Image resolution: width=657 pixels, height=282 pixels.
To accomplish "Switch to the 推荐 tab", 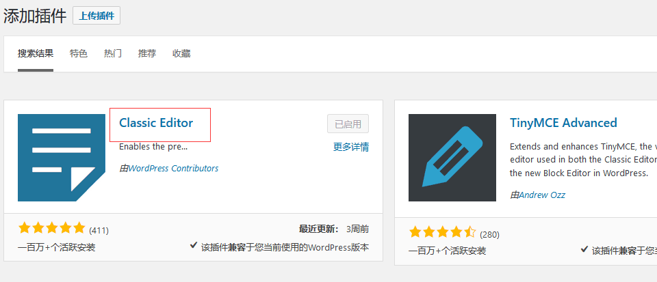I will click(x=147, y=53).
